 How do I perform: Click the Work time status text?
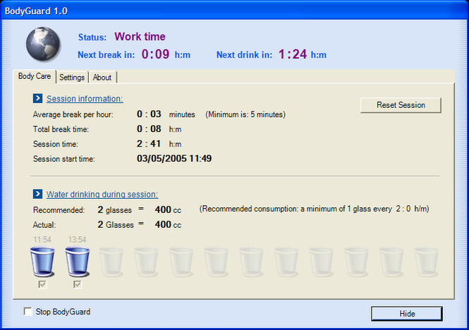[140, 37]
